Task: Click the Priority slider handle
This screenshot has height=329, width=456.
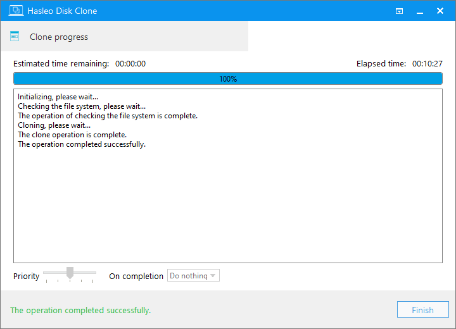Action: tap(70, 273)
